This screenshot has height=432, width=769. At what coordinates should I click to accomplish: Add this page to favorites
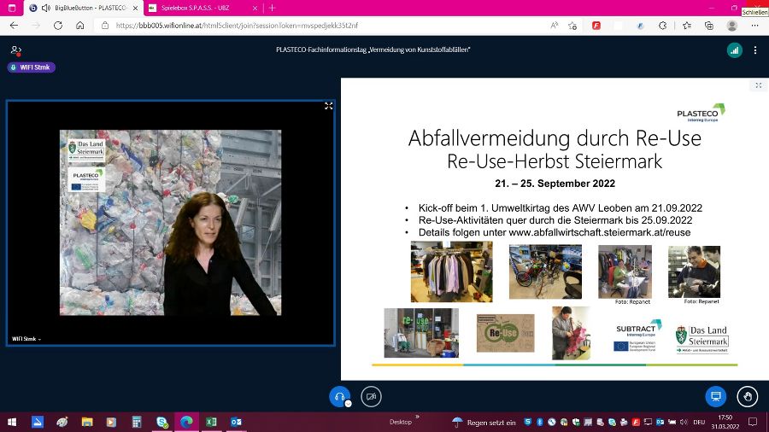(572, 26)
